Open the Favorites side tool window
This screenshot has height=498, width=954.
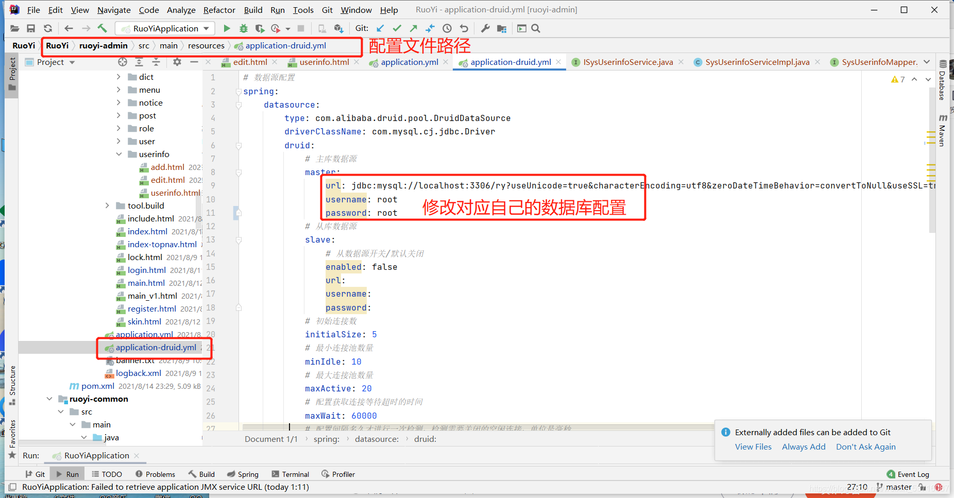coord(12,439)
